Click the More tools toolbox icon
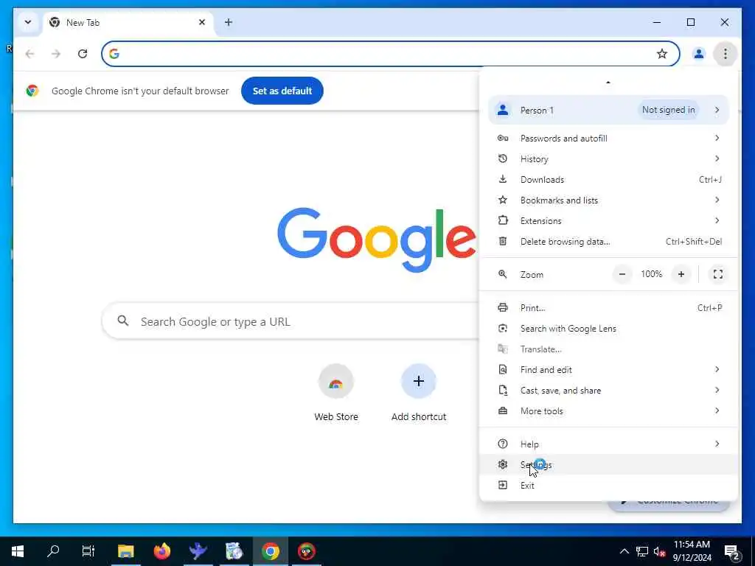Screen dimensions: 755x566 503,411
